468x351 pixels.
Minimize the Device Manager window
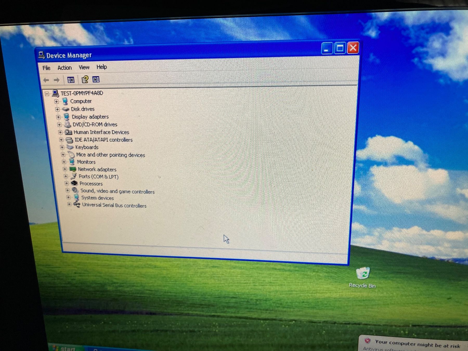tap(327, 48)
